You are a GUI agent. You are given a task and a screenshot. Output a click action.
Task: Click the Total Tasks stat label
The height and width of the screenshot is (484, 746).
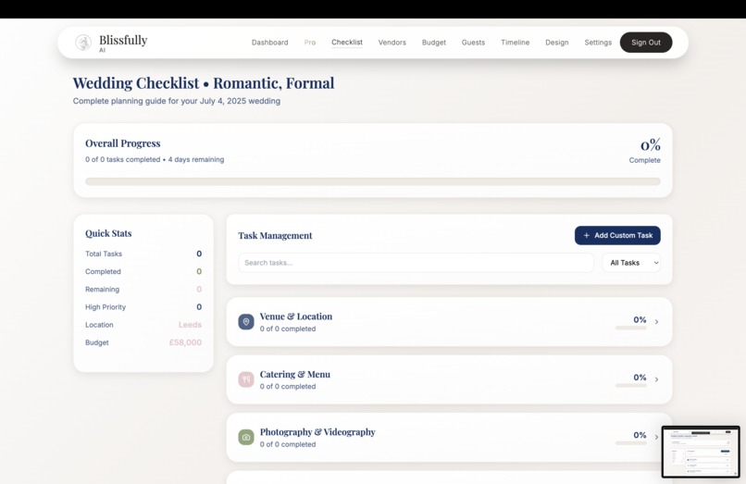[104, 254]
